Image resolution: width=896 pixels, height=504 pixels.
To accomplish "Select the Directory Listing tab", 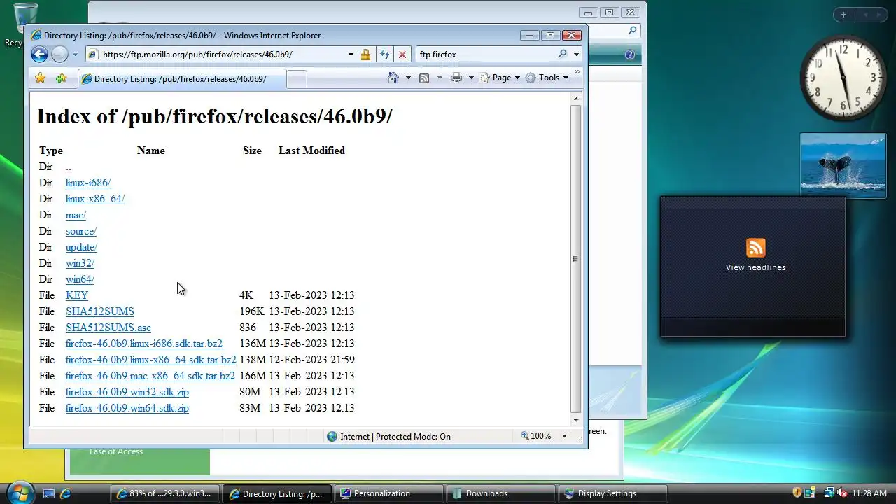I will pos(182,79).
